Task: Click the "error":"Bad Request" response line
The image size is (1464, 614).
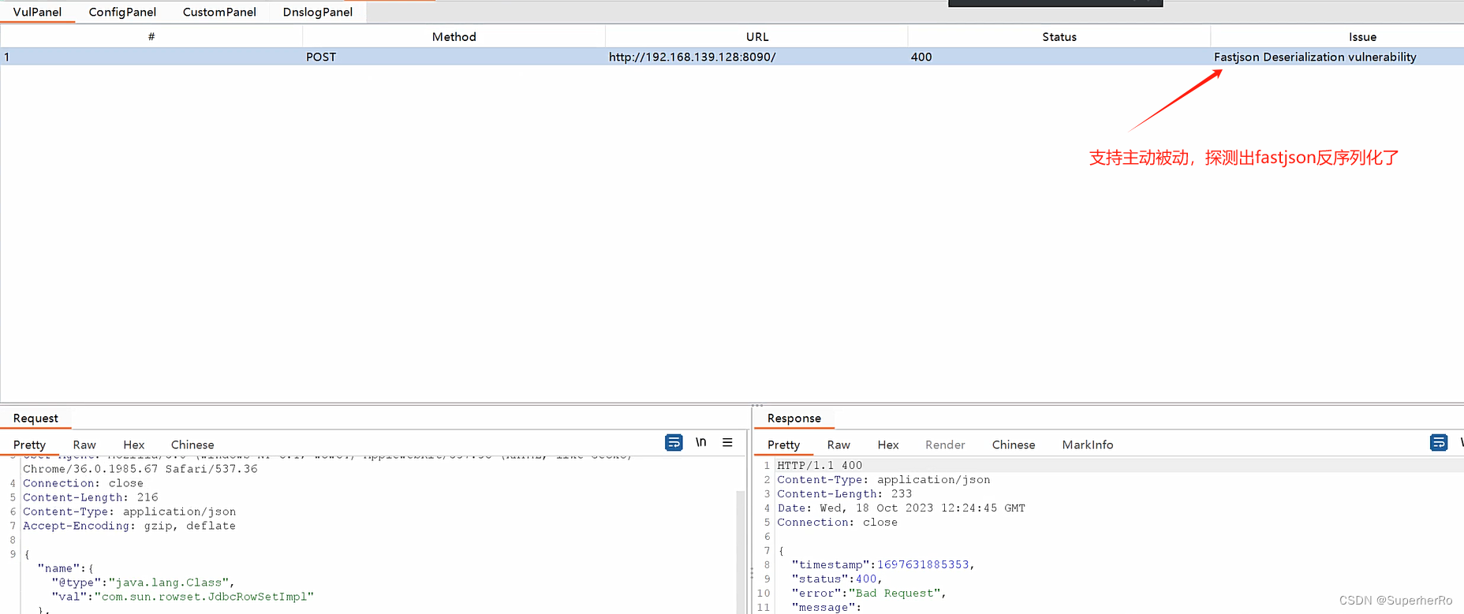Action: 868,593
